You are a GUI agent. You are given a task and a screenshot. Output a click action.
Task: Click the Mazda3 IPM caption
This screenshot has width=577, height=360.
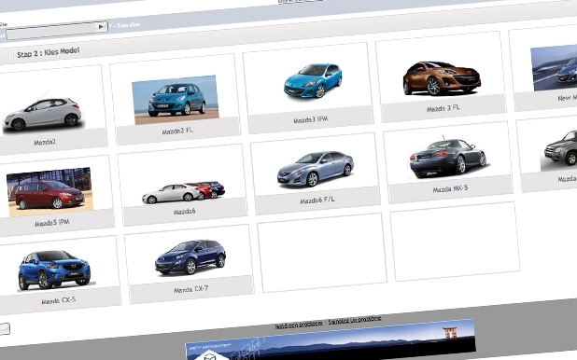(311, 119)
